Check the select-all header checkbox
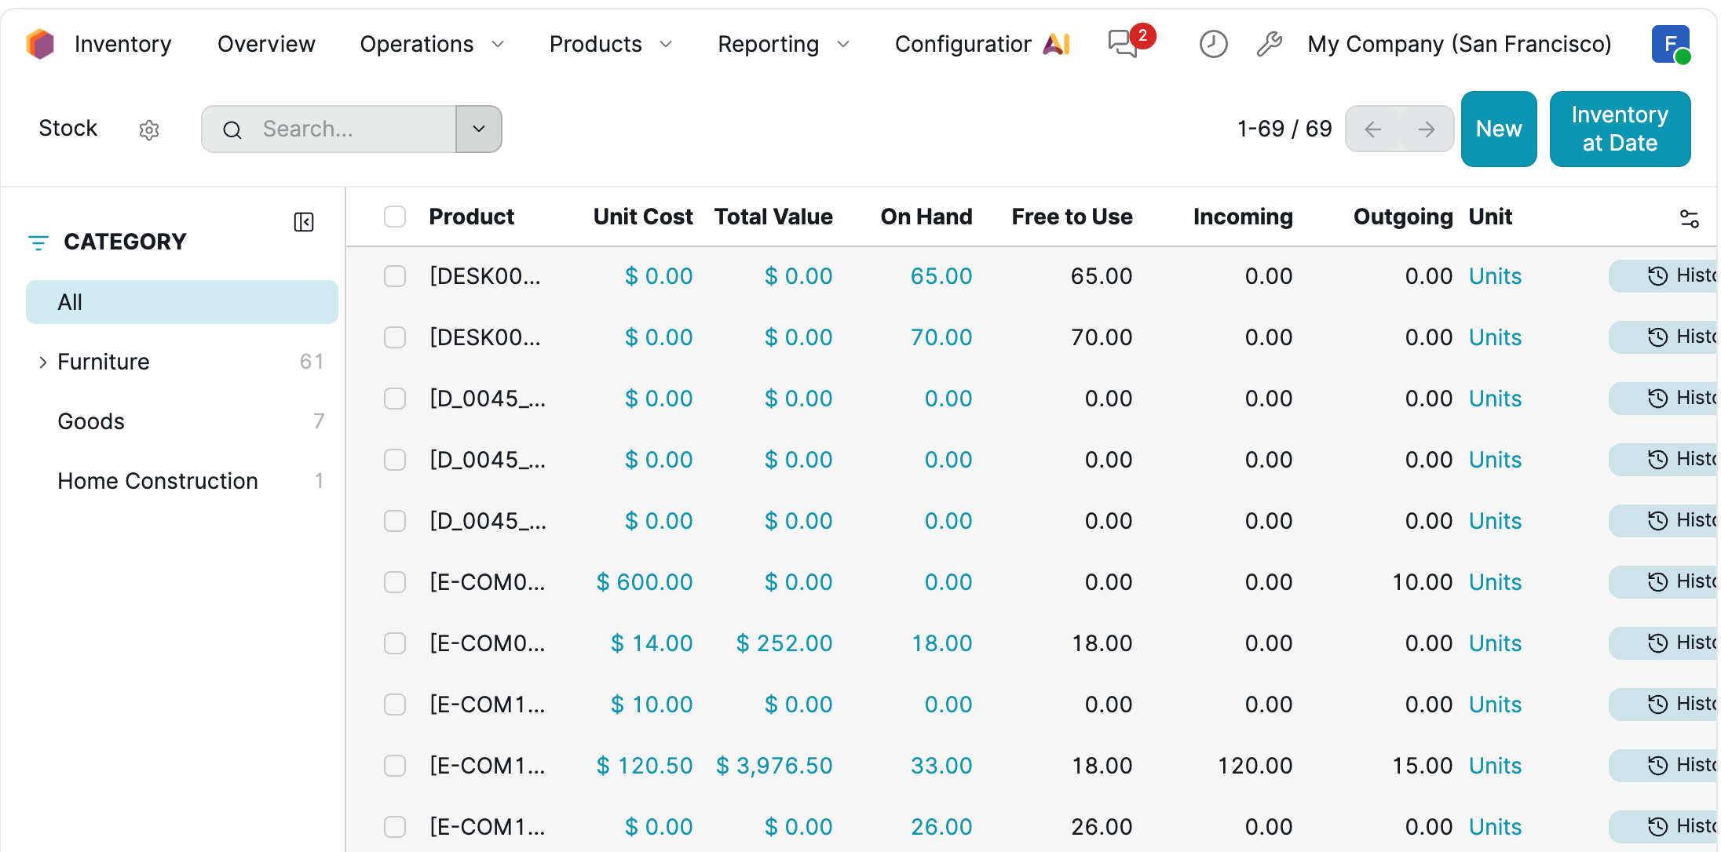 395,217
